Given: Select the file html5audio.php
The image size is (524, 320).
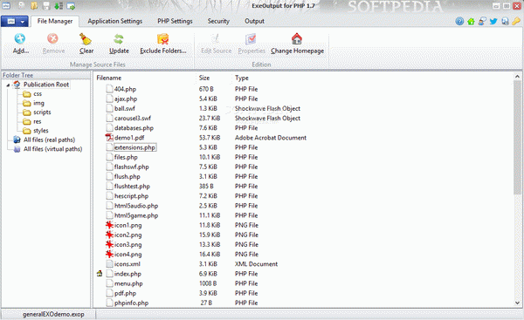Looking at the screenshot, I should click(136, 206).
